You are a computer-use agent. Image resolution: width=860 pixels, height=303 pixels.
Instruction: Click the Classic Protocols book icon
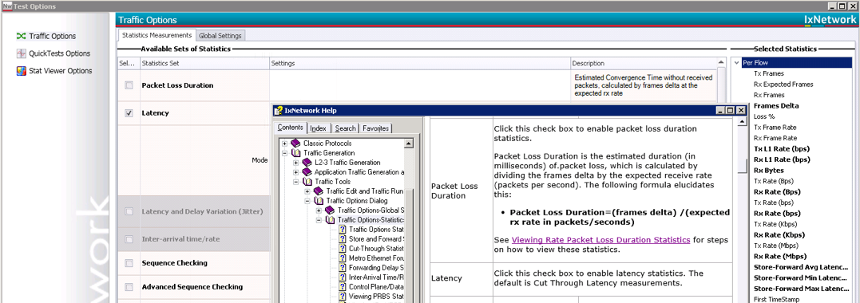[295, 143]
